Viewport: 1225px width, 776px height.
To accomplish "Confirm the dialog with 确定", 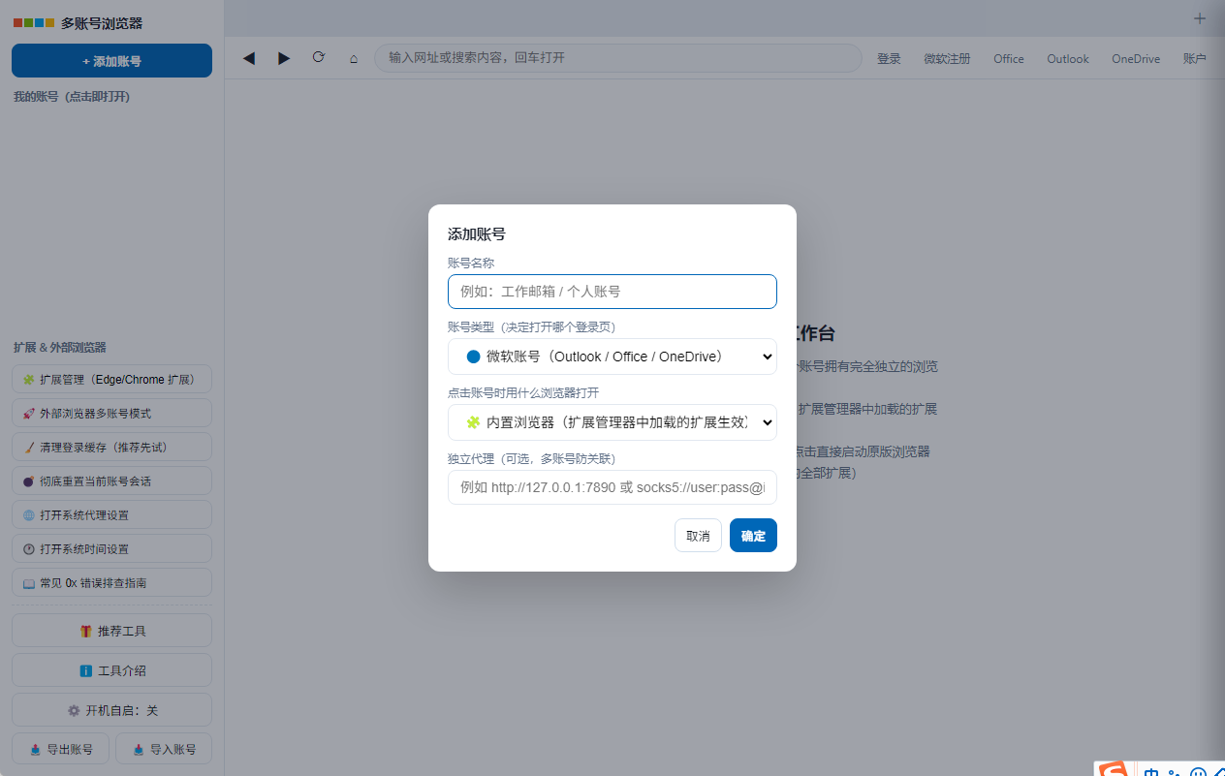I will (x=753, y=536).
